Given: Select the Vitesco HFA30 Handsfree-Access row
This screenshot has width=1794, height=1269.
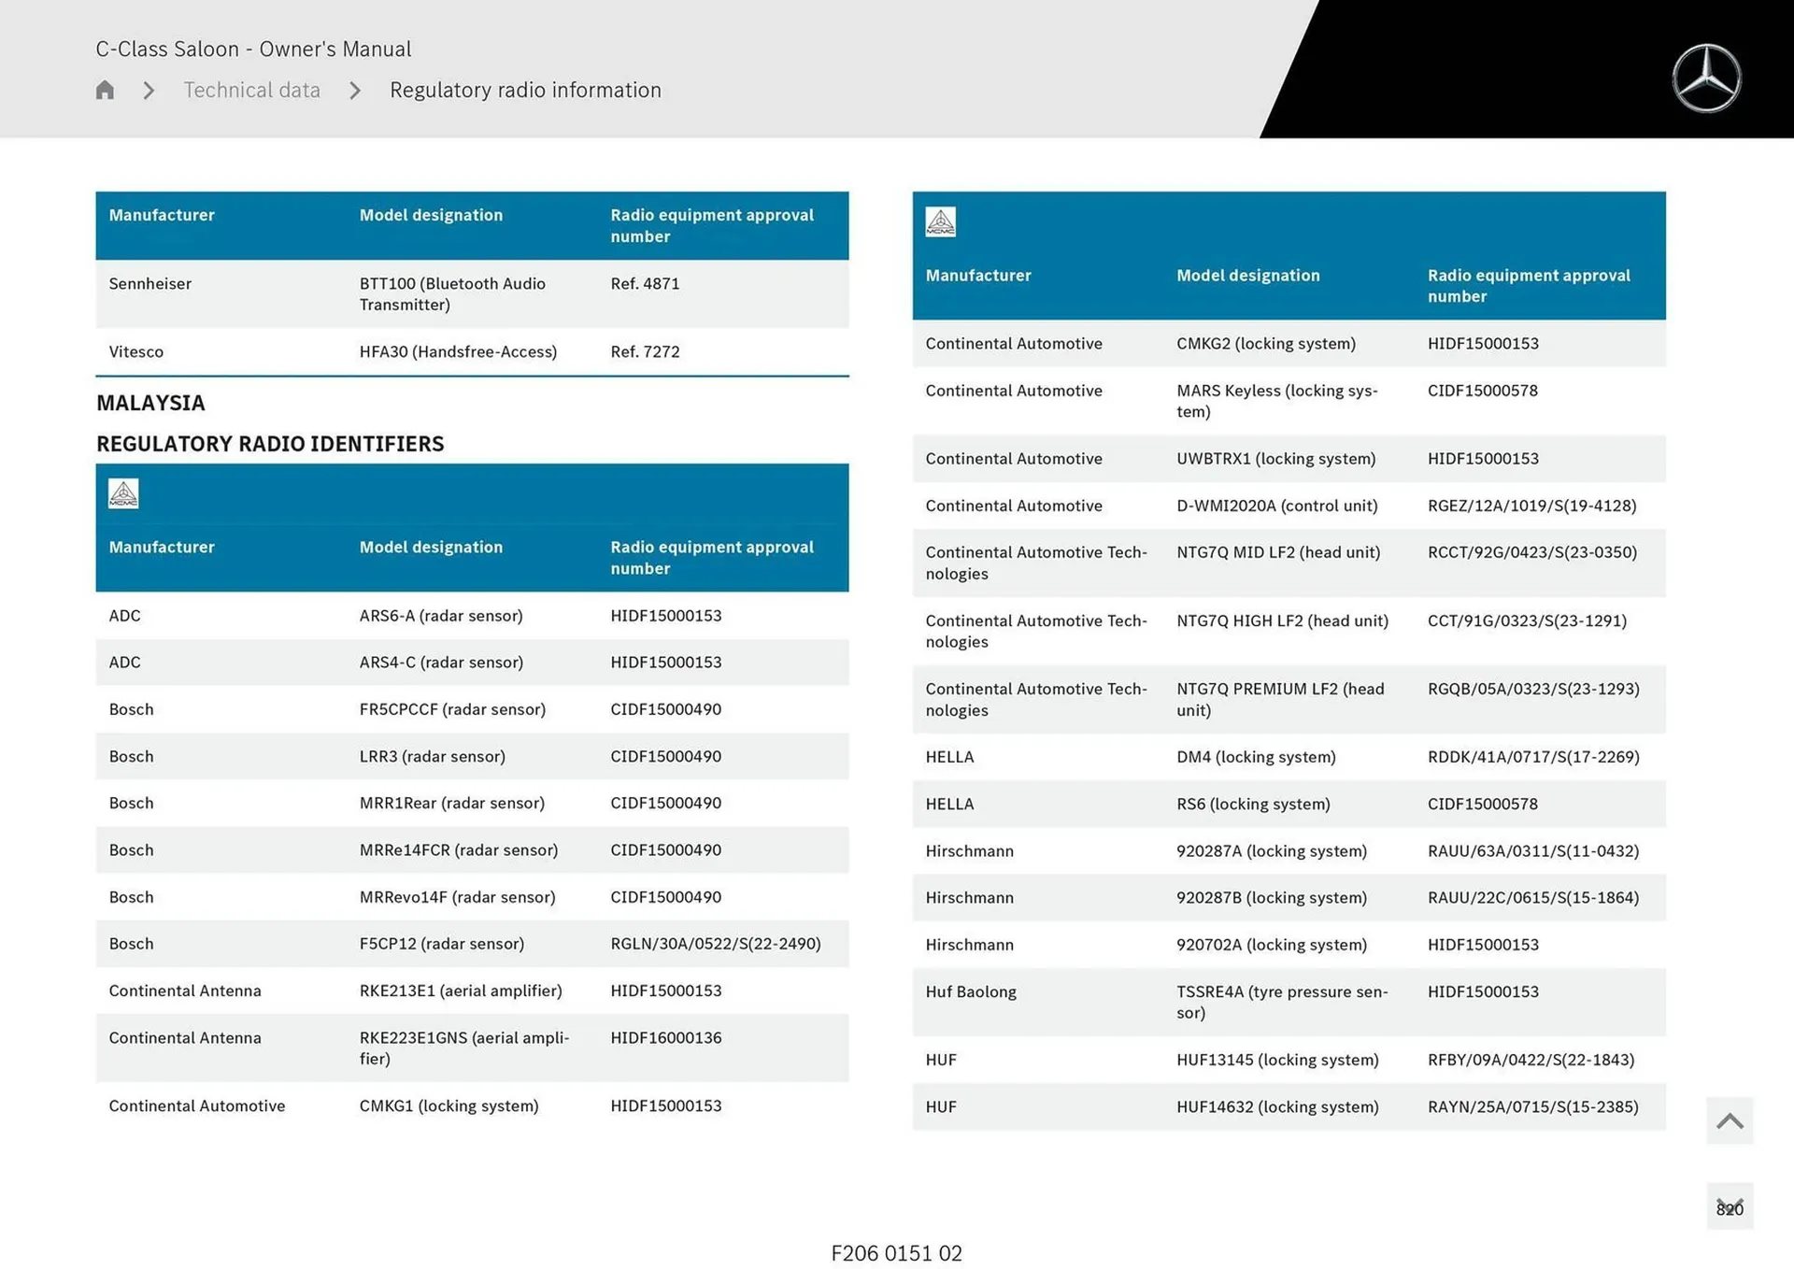Looking at the screenshot, I should [x=472, y=351].
